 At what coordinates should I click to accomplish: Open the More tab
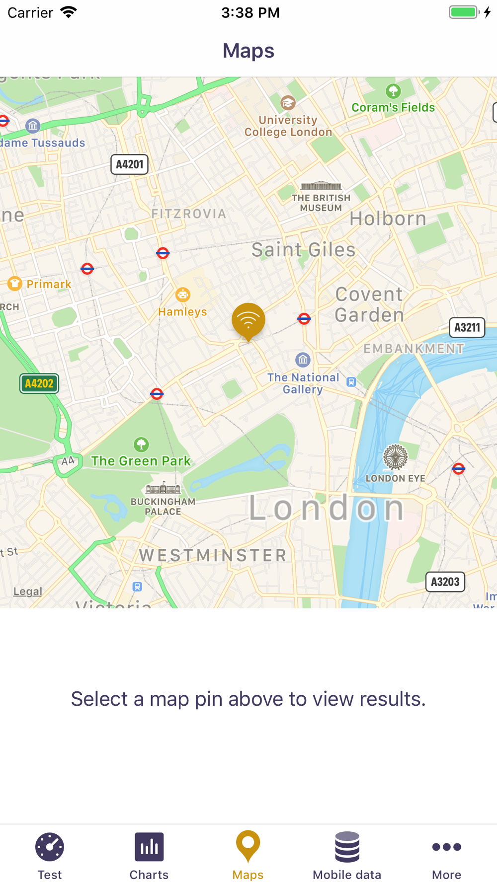pyautogui.click(x=446, y=856)
